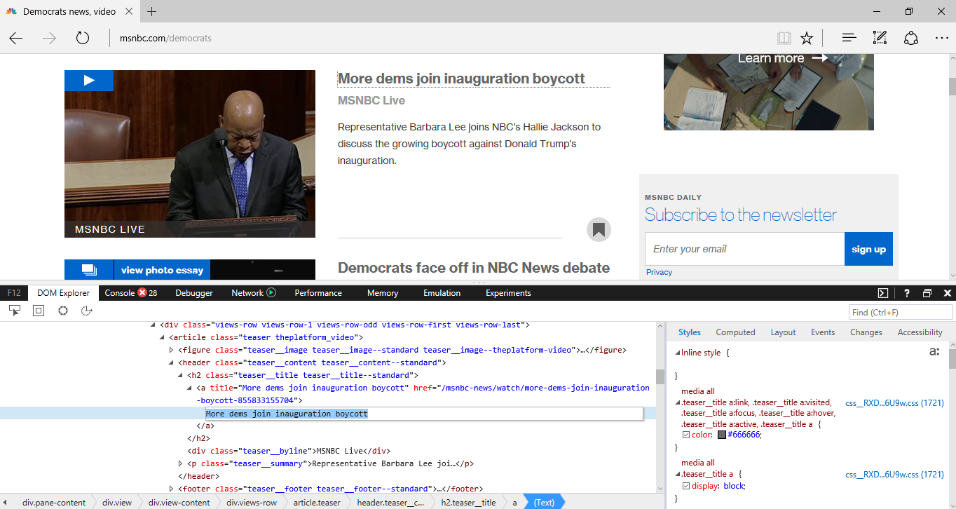Viewport: 956px width, 509px height.
Task: Expand the p teaser__summary node
Action: pos(181,463)
